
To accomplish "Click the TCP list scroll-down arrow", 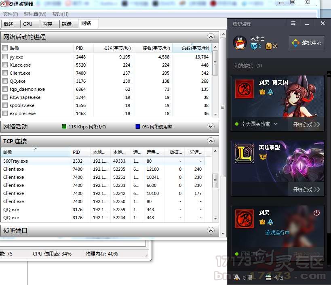I will (x=215, y=219).
